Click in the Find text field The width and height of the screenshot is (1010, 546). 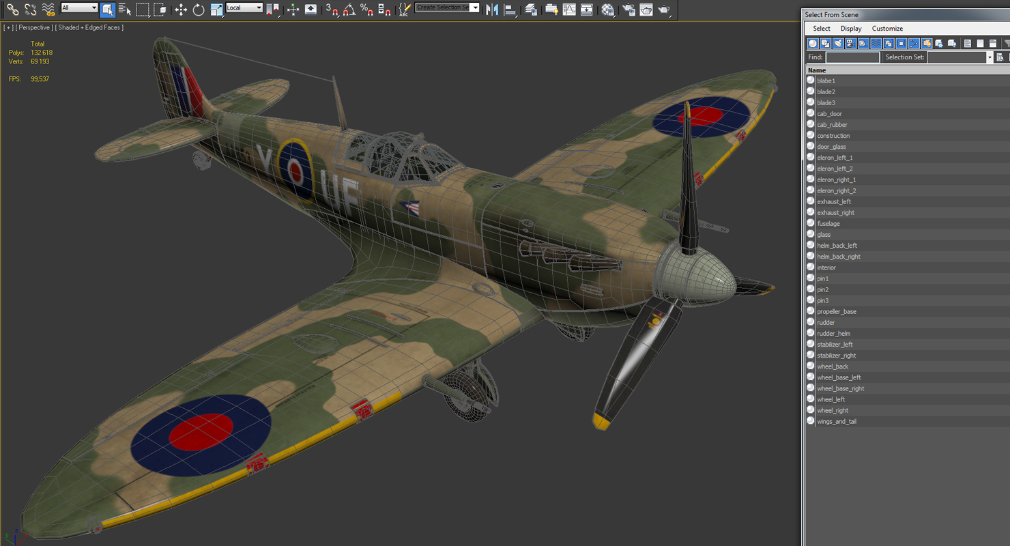(x=852, y=57)
